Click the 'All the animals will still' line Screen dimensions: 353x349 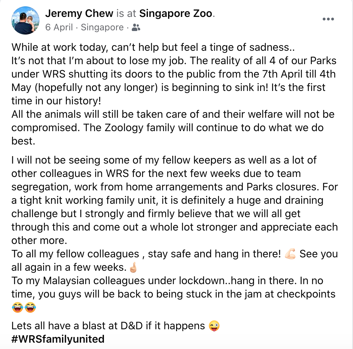(173, 114)
